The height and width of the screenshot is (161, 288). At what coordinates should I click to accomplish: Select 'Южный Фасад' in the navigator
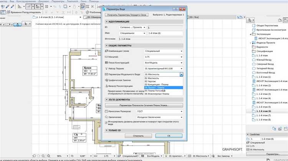264,60
